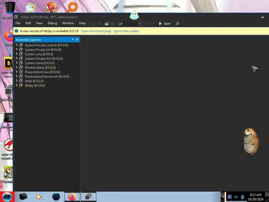This screenshot has width=269, height=202.
Task: Open the orange P desktop icon
Action: coord(51,7)
